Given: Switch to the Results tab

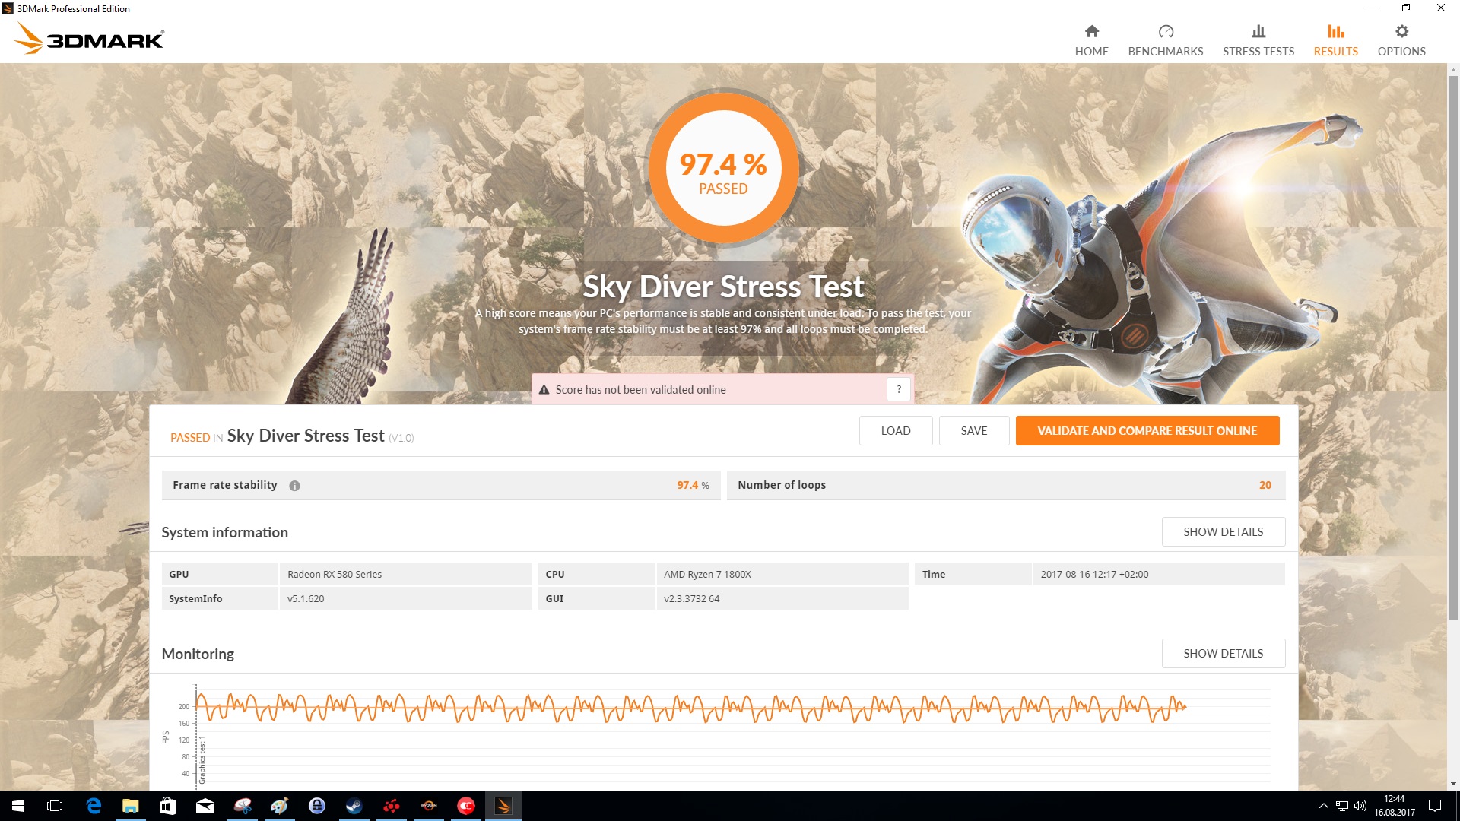Looking at the screenshot, I should pyautogui.click(x=1335, y=40).
